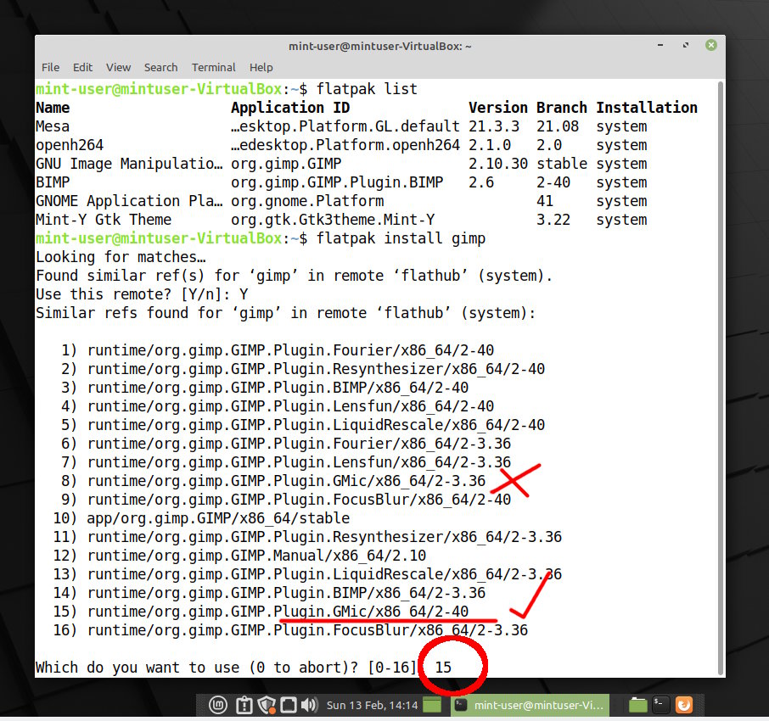Click 'org.gtk.Gtk3theme.Mint-Y' application ID

tap(333, 219)
